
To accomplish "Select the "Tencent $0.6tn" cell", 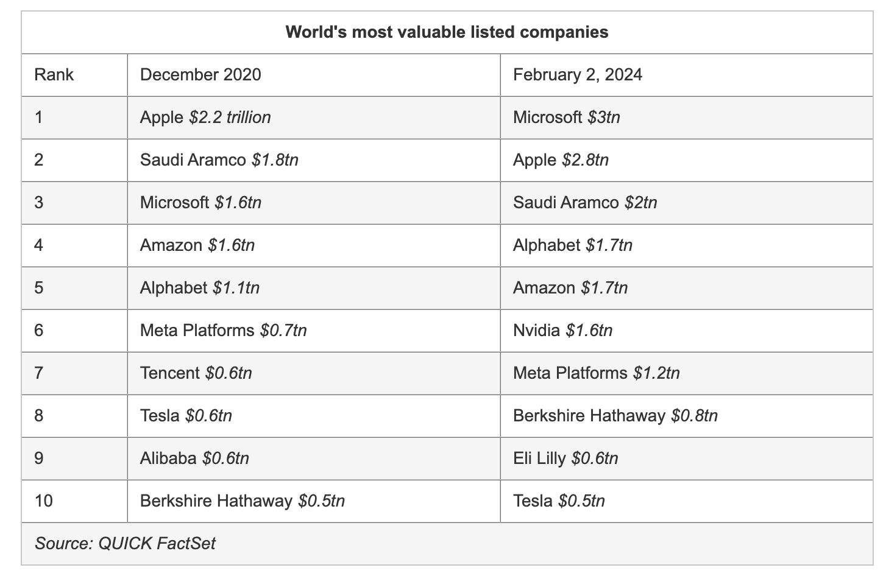I will tap(196, 373).
